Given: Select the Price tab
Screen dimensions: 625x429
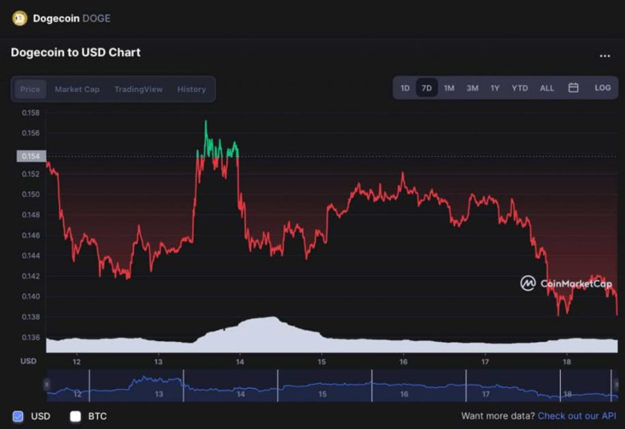Looking at the screenshot, I should 30,89.
